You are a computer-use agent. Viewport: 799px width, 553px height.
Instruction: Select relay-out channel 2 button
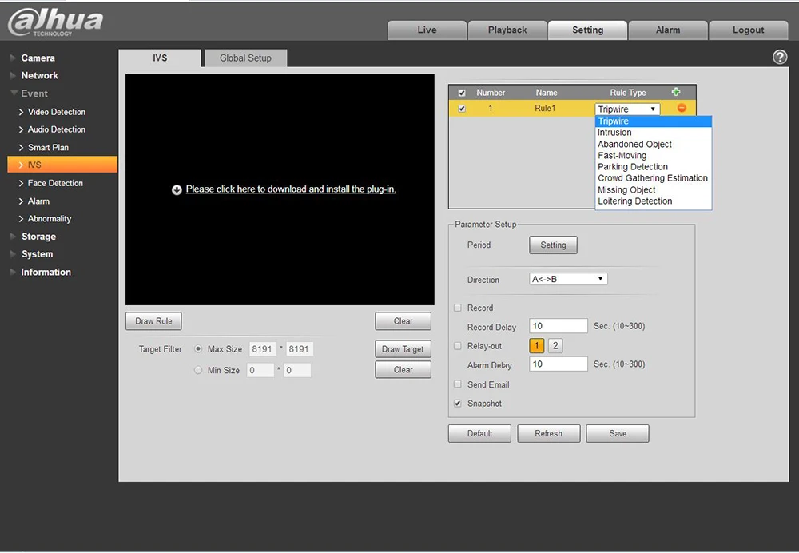(555, 345)
